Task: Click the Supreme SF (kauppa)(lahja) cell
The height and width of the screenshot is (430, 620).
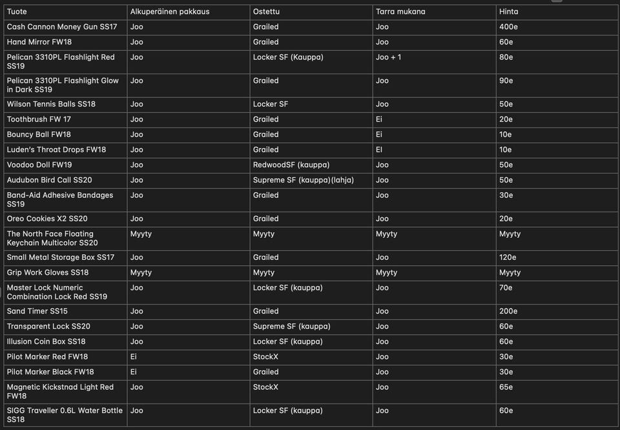Action: coord(304,180)
